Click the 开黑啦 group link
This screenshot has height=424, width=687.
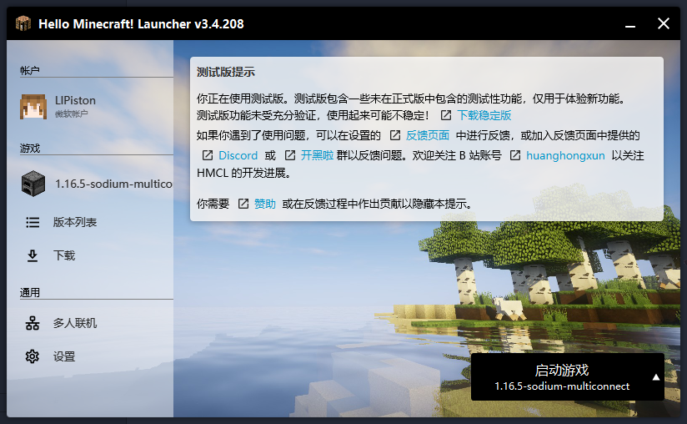pos(317,155)
